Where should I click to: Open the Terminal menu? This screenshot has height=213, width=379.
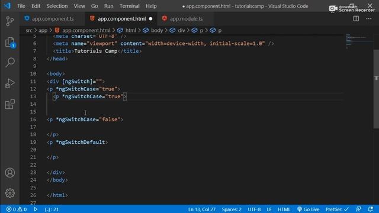pos(129,6)
